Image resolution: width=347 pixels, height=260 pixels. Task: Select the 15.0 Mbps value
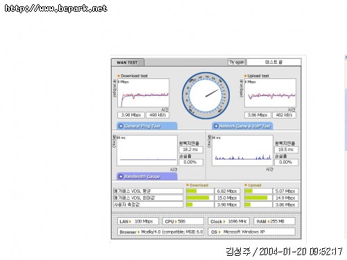[x=227, y=198]
